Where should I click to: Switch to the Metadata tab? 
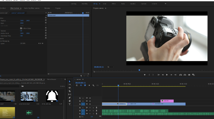coord(47,8)
